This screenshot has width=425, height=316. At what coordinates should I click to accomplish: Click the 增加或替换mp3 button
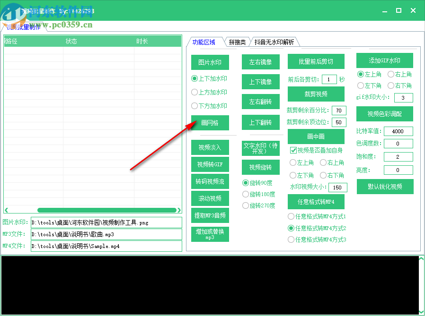(x=210, y=234)
